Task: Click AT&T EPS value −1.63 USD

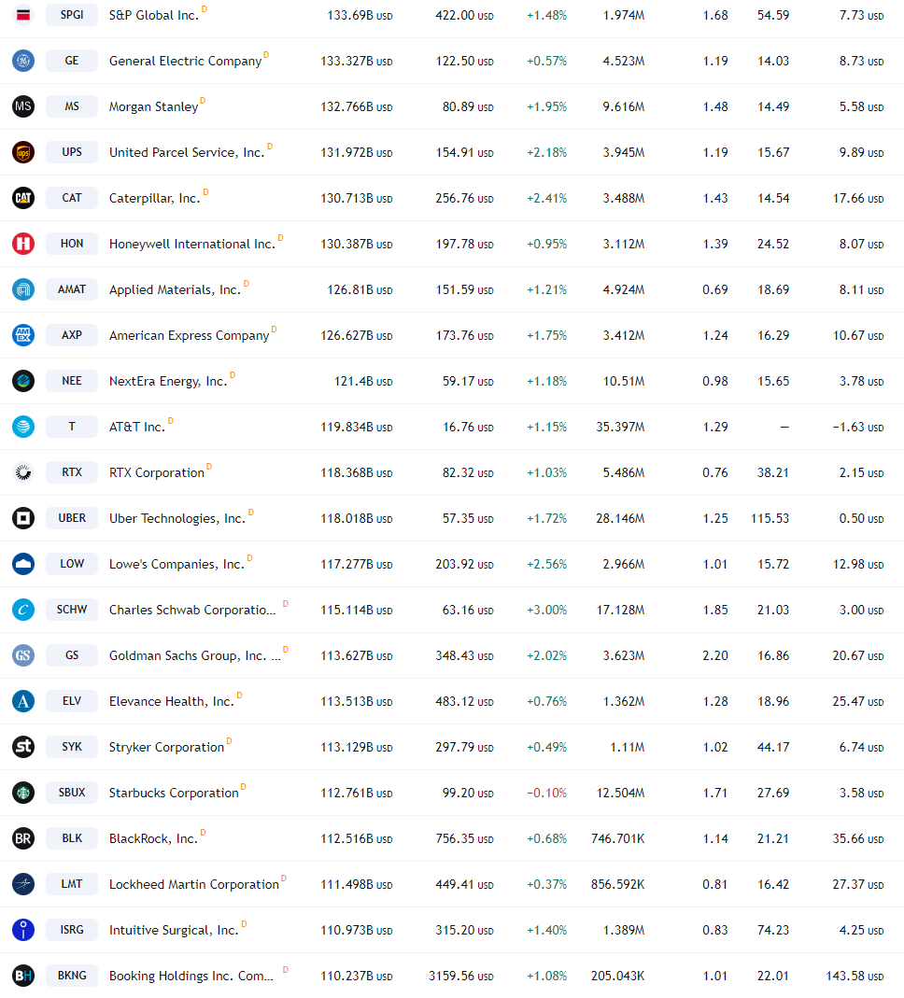Action: 857,427
